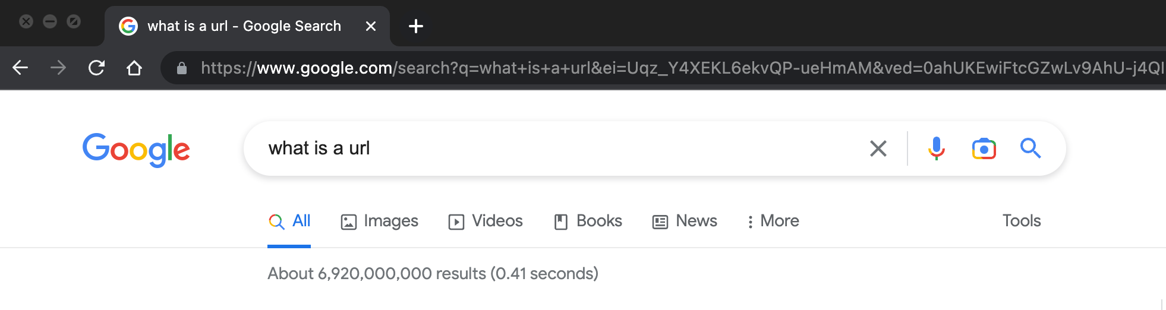Click the search field containing 'what is a url'
Screen dimensions: 1166x310
coord(535,148)
